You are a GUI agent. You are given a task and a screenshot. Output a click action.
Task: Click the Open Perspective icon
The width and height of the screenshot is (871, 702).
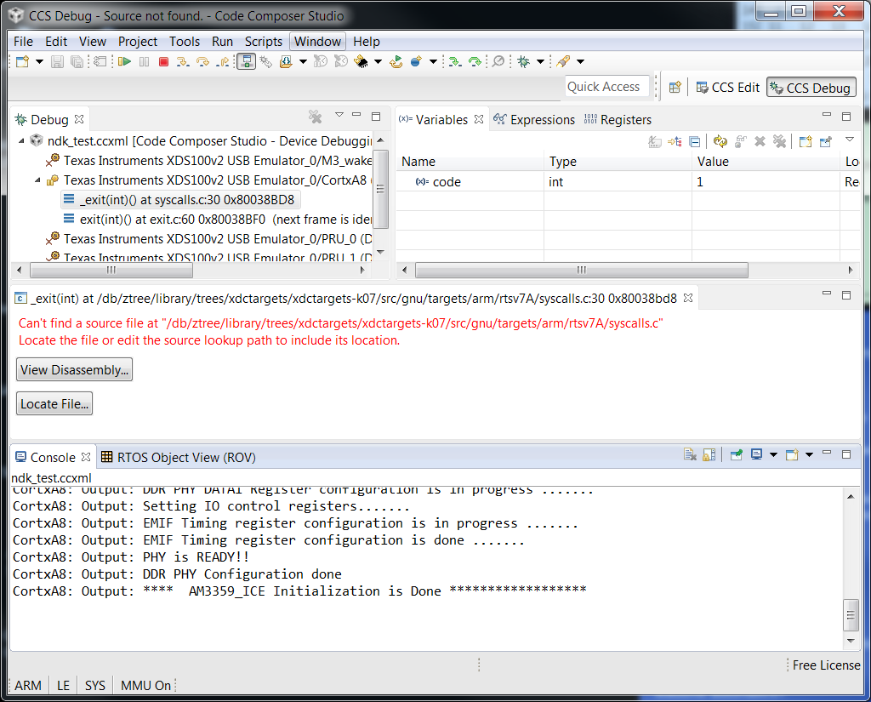[675, 88]
